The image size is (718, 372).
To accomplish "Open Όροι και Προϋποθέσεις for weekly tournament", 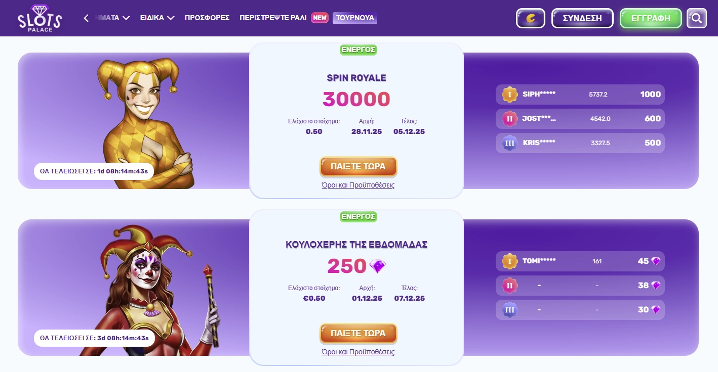I will coord(358,352).
